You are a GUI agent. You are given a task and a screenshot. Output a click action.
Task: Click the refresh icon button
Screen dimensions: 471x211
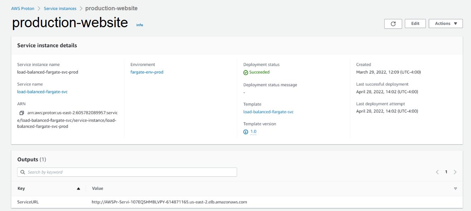(393, 24)
